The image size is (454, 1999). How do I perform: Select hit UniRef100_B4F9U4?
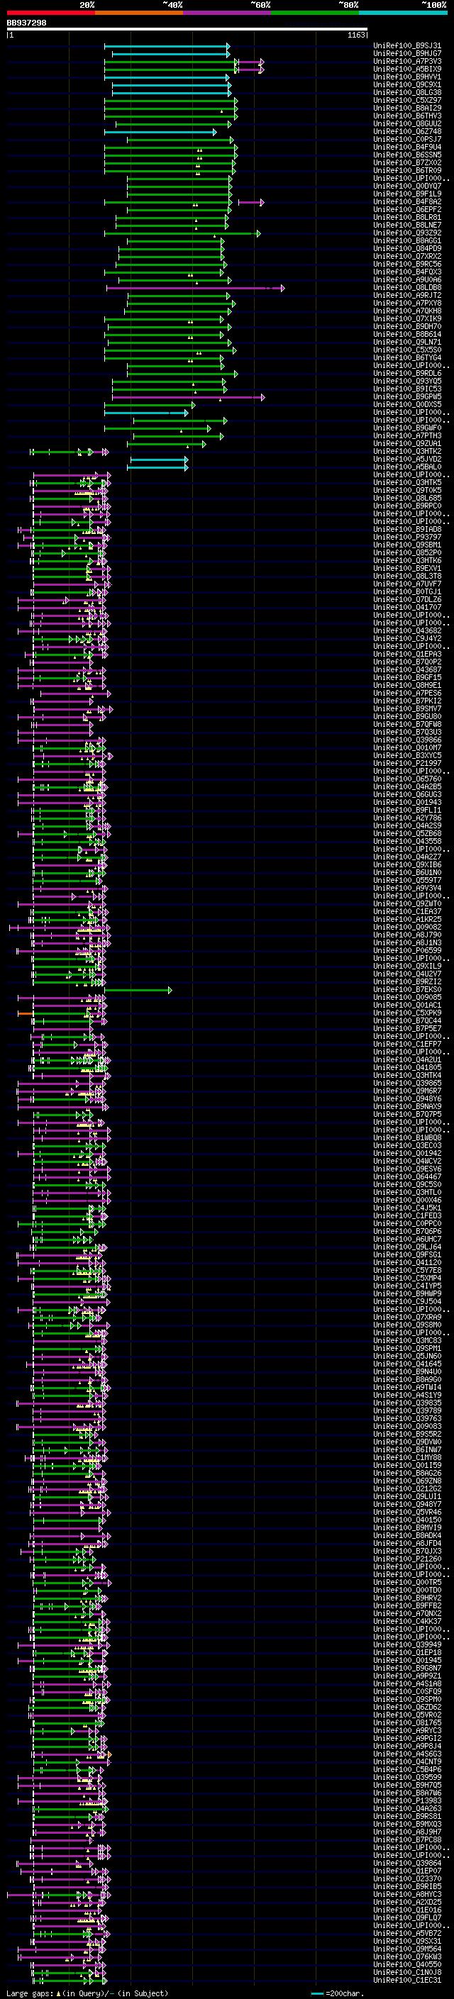click(x=407, y=147)
